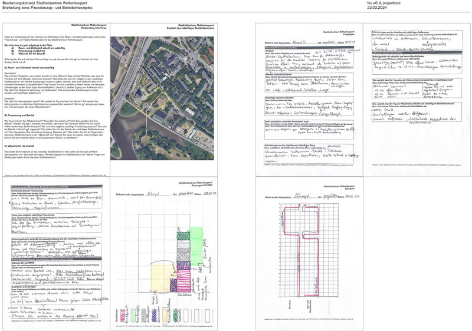Click the header title 'Bearbeitungskonzept Stadtteilzentrum Rothenburgsort'

tap(45, 3)
